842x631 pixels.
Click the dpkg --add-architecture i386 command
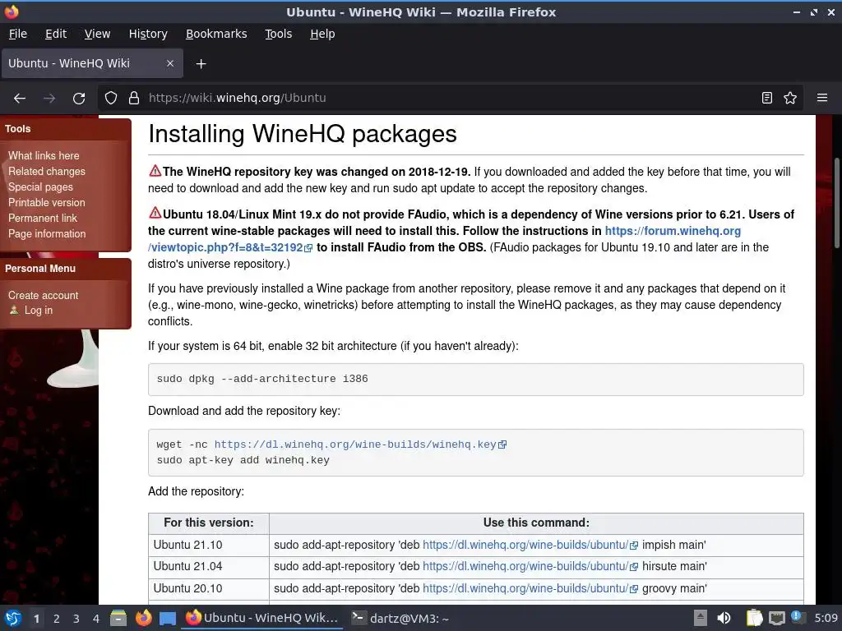(262, 379)
